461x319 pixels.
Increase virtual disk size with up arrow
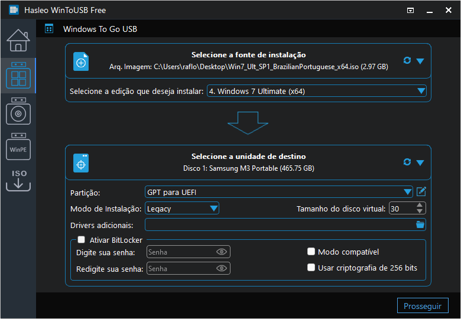pos(420,205)
